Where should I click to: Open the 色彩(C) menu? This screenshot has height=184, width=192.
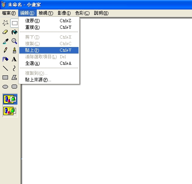click(x=83, y=13)
